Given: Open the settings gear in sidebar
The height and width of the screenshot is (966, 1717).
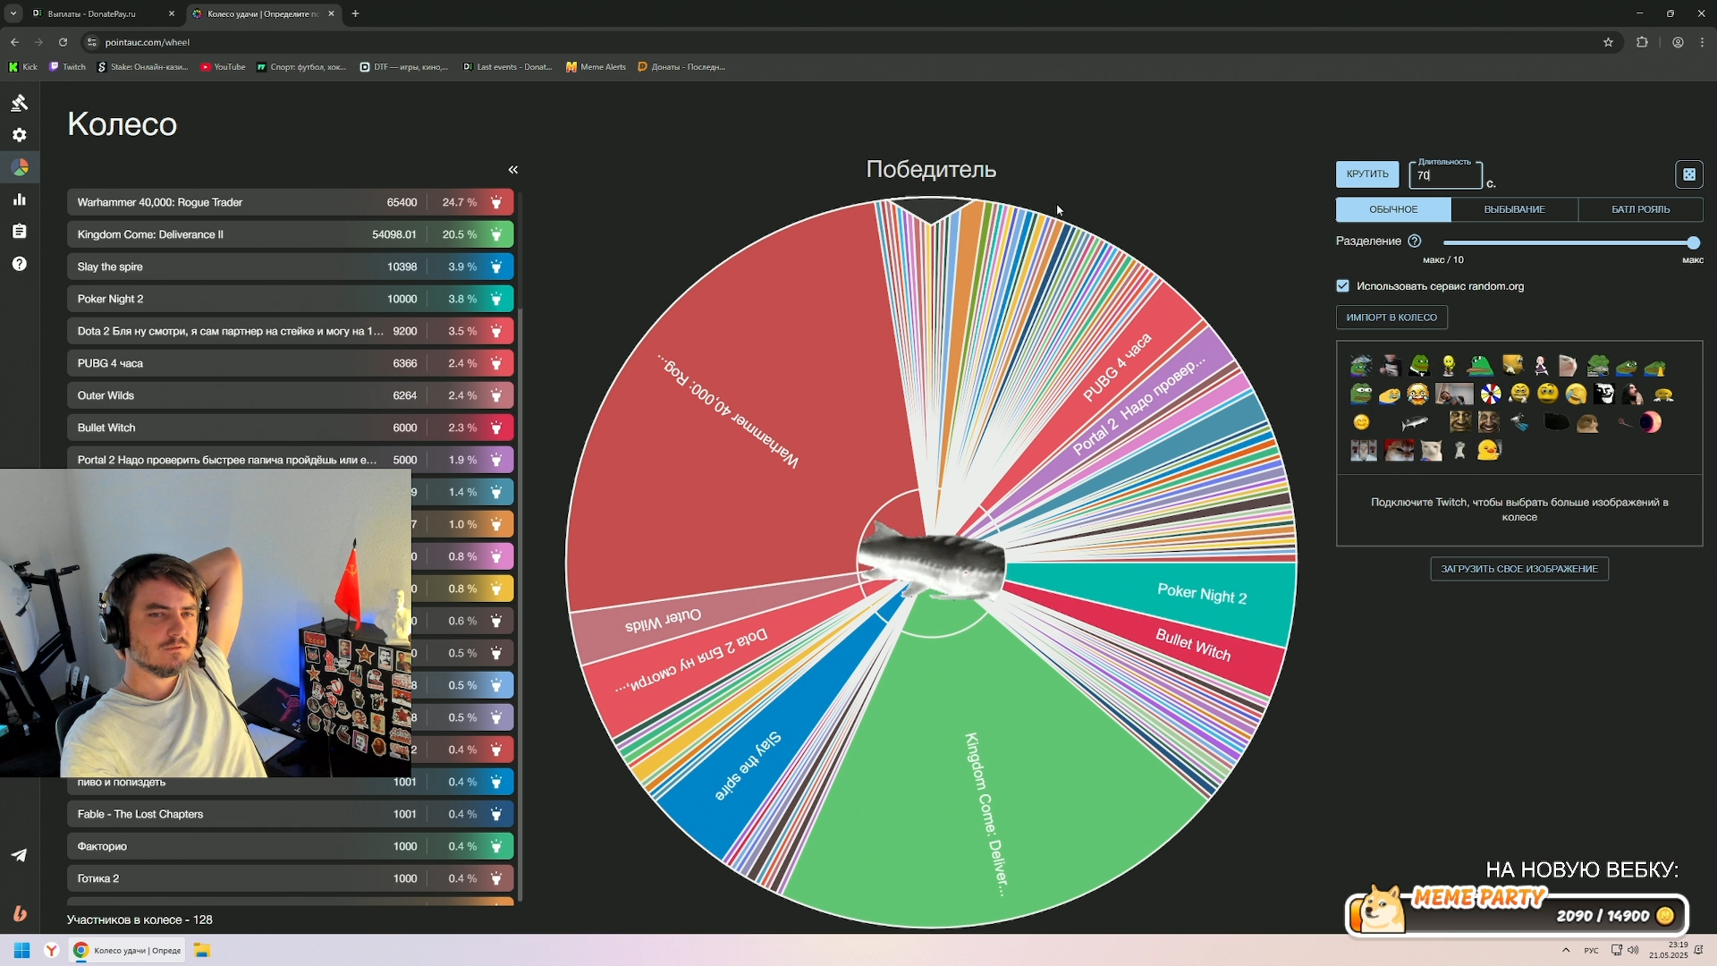Looking at the screenshot, I should (x=20, y=135).
